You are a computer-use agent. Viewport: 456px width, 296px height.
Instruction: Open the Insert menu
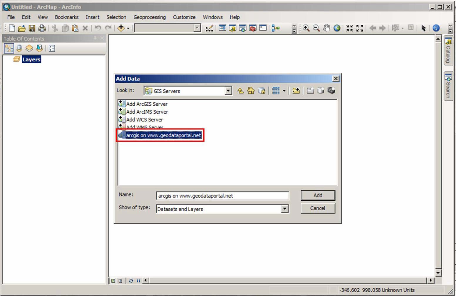pos(93,17)
